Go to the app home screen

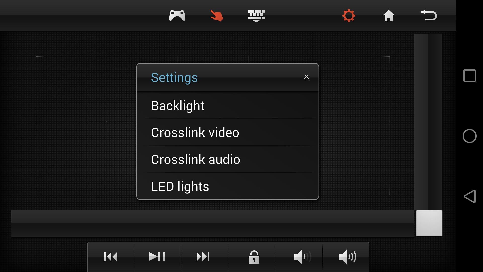tap(388, 16)
